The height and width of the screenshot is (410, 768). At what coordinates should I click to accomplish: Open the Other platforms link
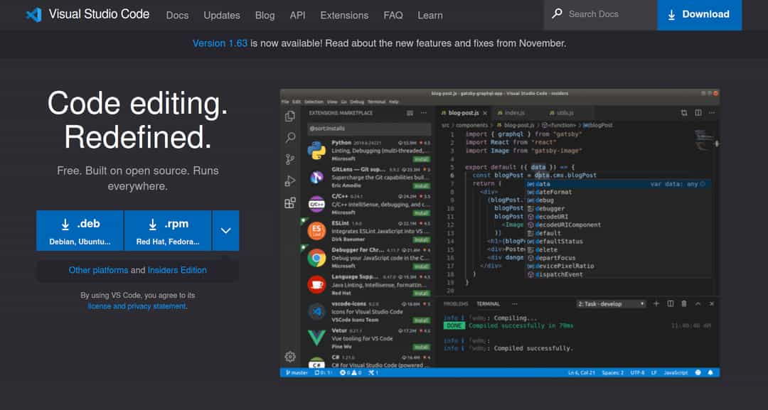point(98,270)
